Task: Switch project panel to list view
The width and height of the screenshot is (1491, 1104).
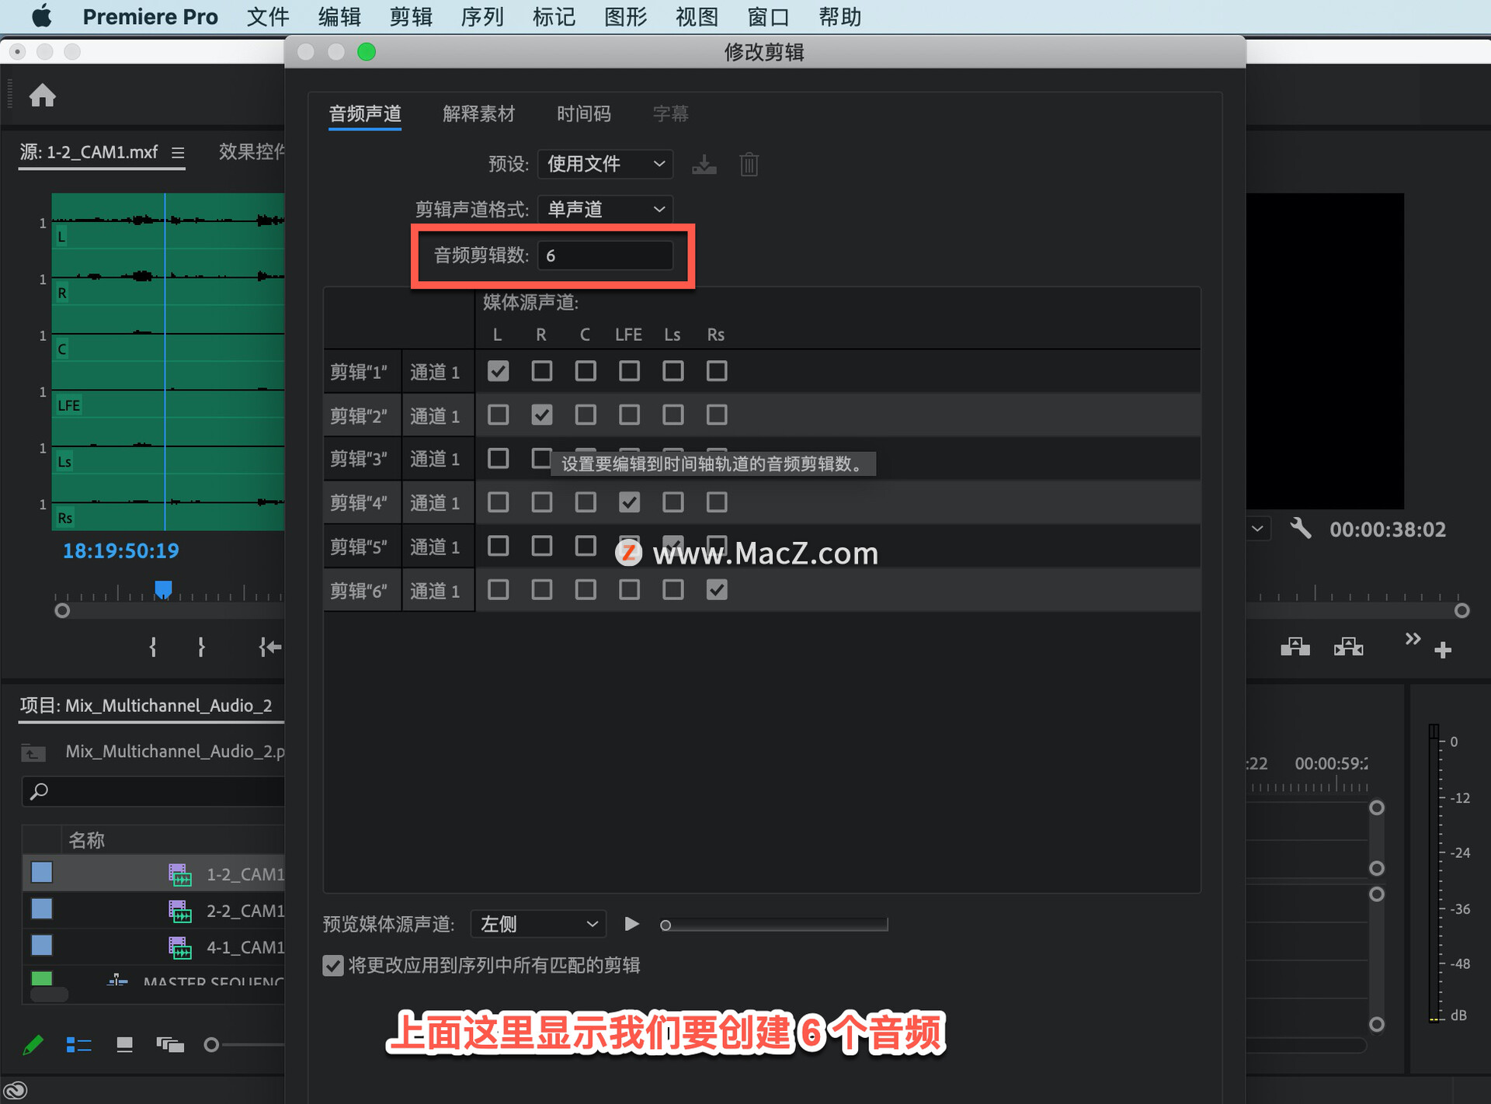Action: 78,1045
